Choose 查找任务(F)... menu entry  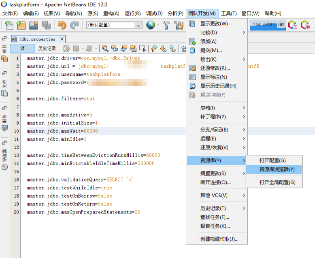click(217, 217)
